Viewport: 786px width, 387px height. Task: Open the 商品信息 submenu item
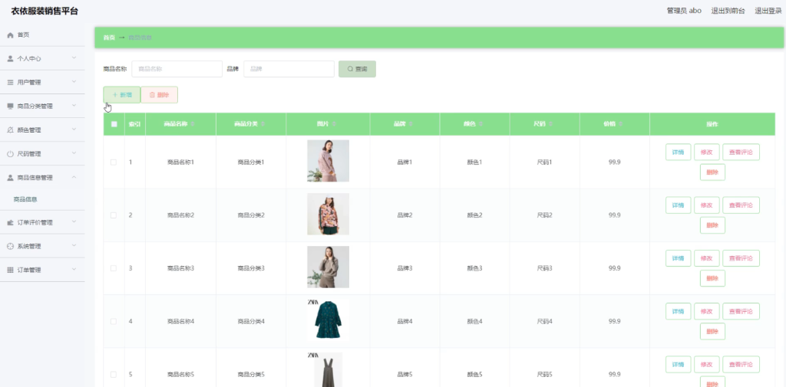pos(25,199)
